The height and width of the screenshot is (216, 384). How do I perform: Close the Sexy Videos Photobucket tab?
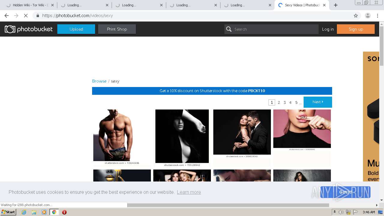pos(324,5)
